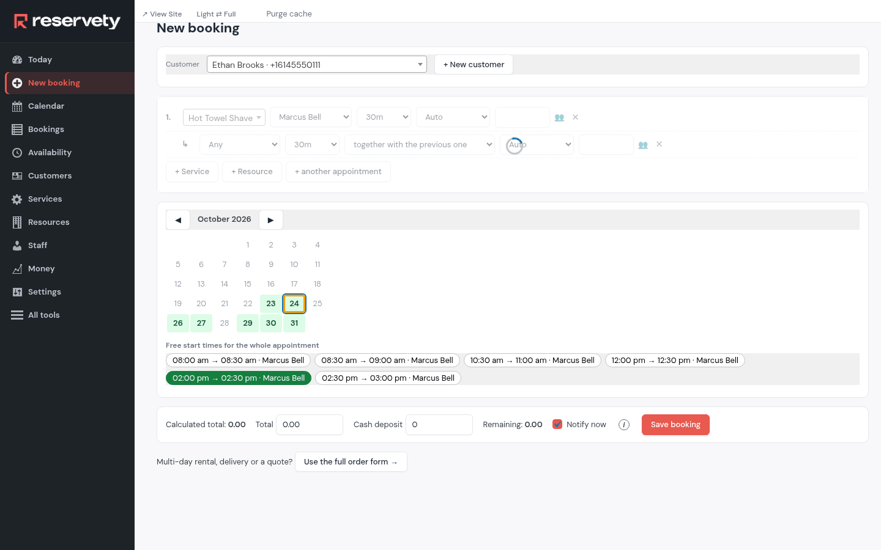Click the group icon in row 1
Viewport: 881px width, 550px height.
point(559,117)
